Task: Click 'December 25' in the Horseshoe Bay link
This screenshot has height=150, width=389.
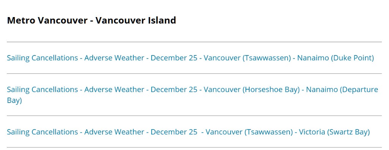Action: (174, 90)
